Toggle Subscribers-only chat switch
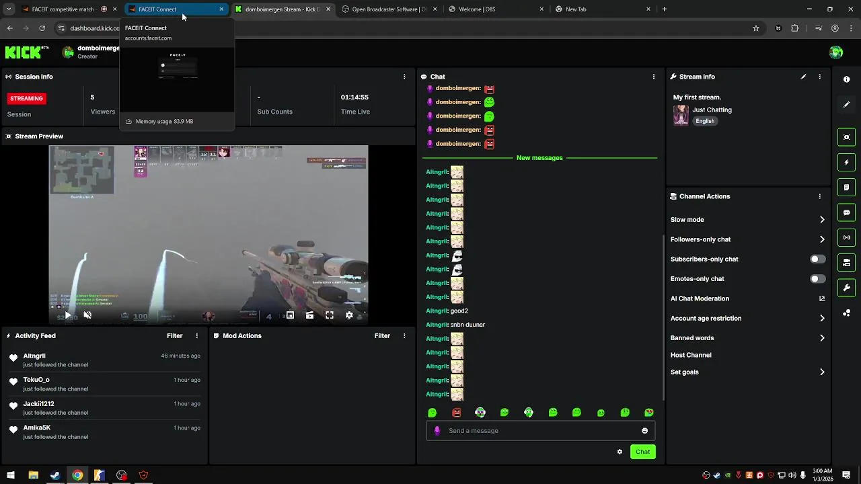Image resolution: width=861 pixels, height=484 pixels. (817, 259)
